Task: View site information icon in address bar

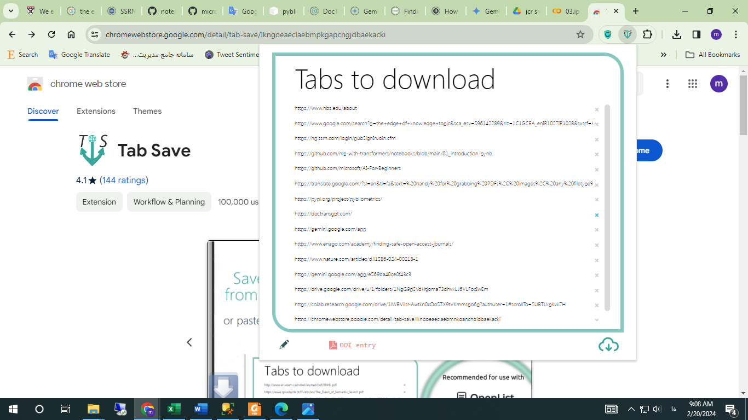Action: (x=95, y=34)
